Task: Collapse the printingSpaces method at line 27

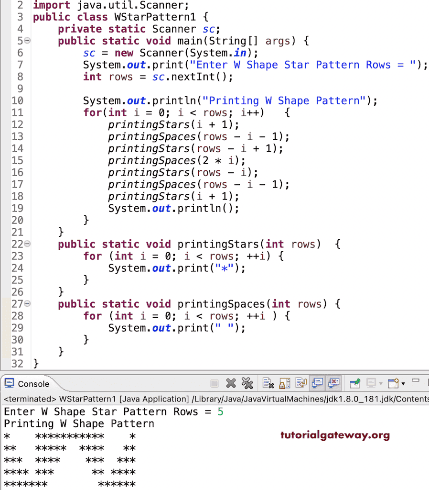Action: (27, 304)
